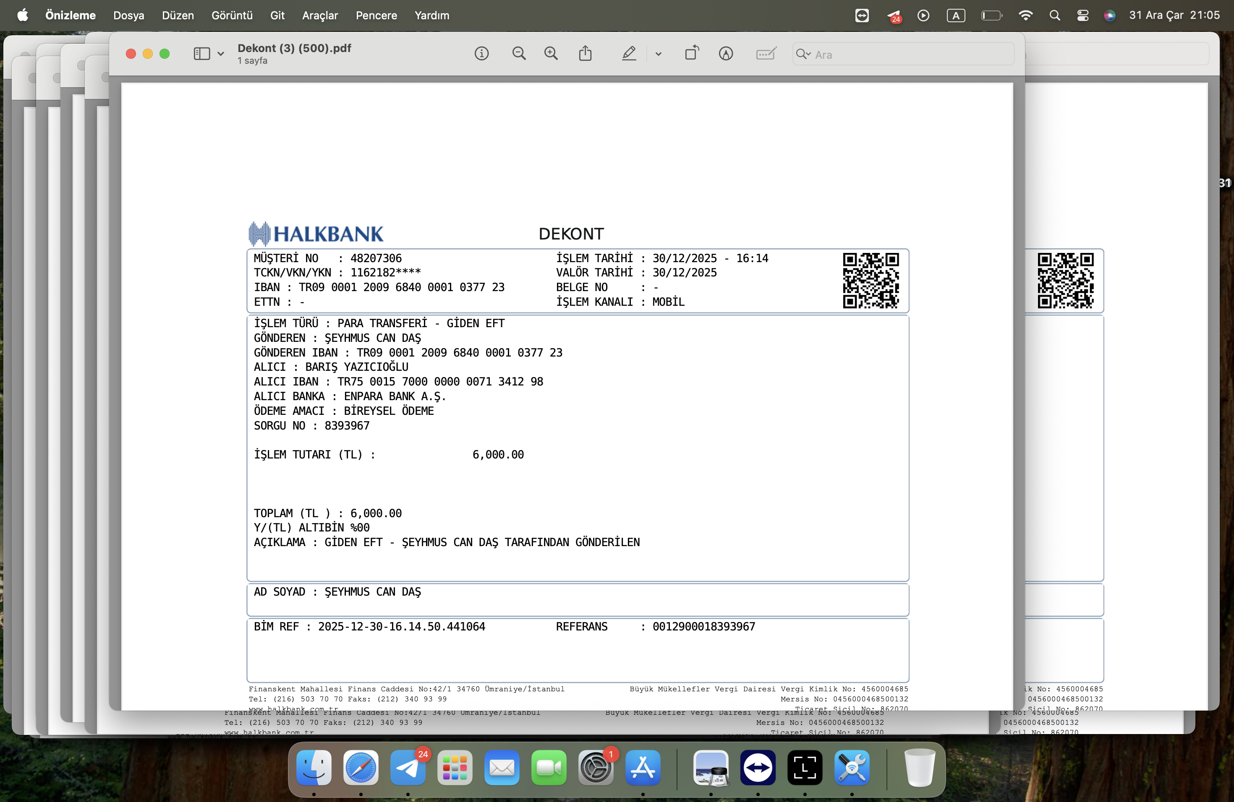Open Launchpad from the Dock
Screen dimensions: 1234x802
click(x=455, y=767)
